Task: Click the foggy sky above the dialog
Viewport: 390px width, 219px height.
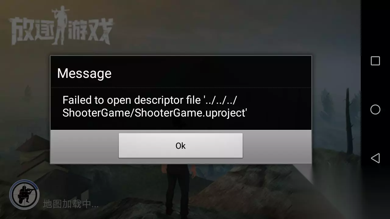Action: (213, 27)
